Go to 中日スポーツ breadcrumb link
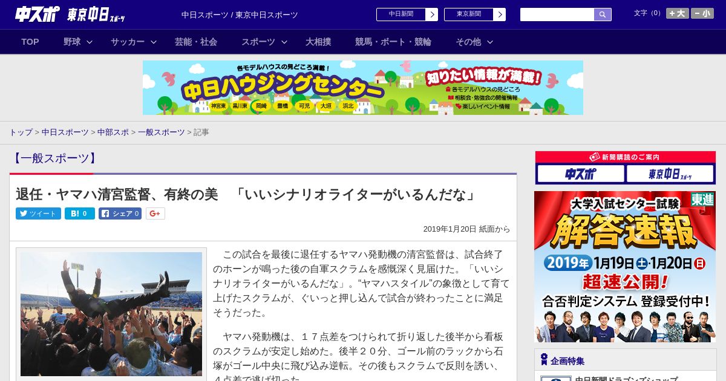This screenshot has height=381, width=726. click(x=65, y=132)
